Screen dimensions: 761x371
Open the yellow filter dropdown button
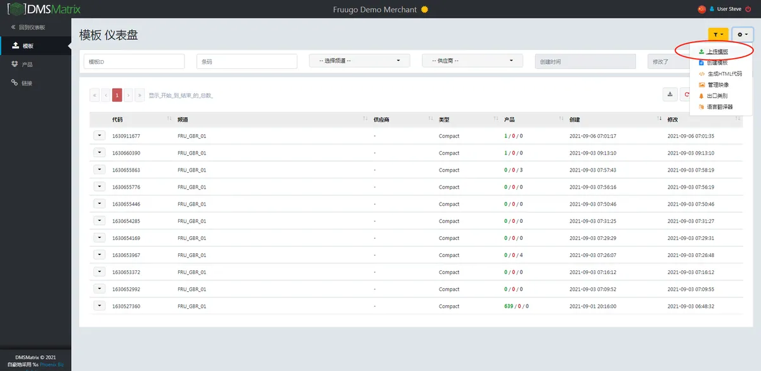(x=719, y=35)
